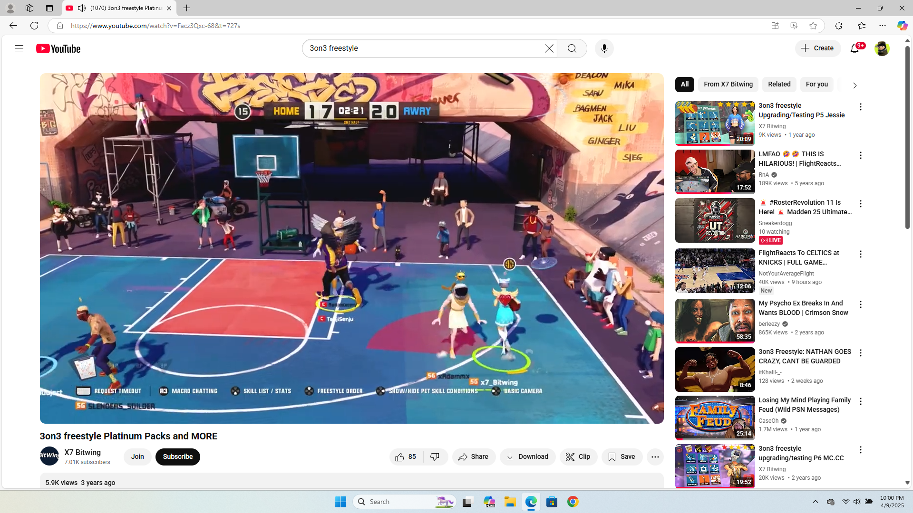Open the Crimson Snow video thumbnail
This screenshot has width=913, height=513.
point(715,321)
